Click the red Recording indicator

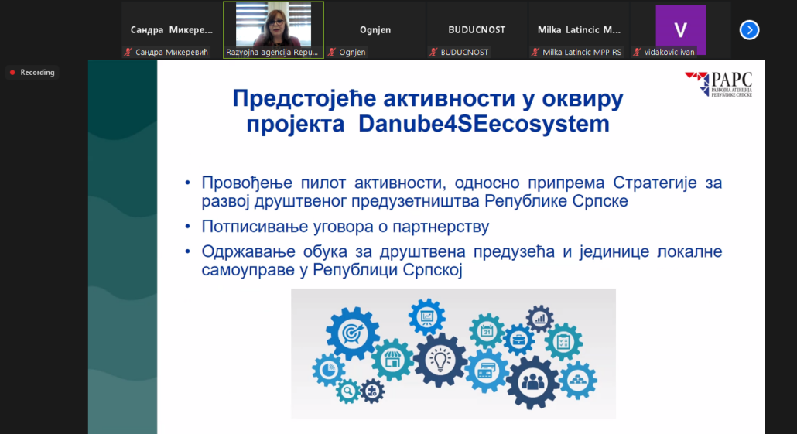tap(32, 73)
